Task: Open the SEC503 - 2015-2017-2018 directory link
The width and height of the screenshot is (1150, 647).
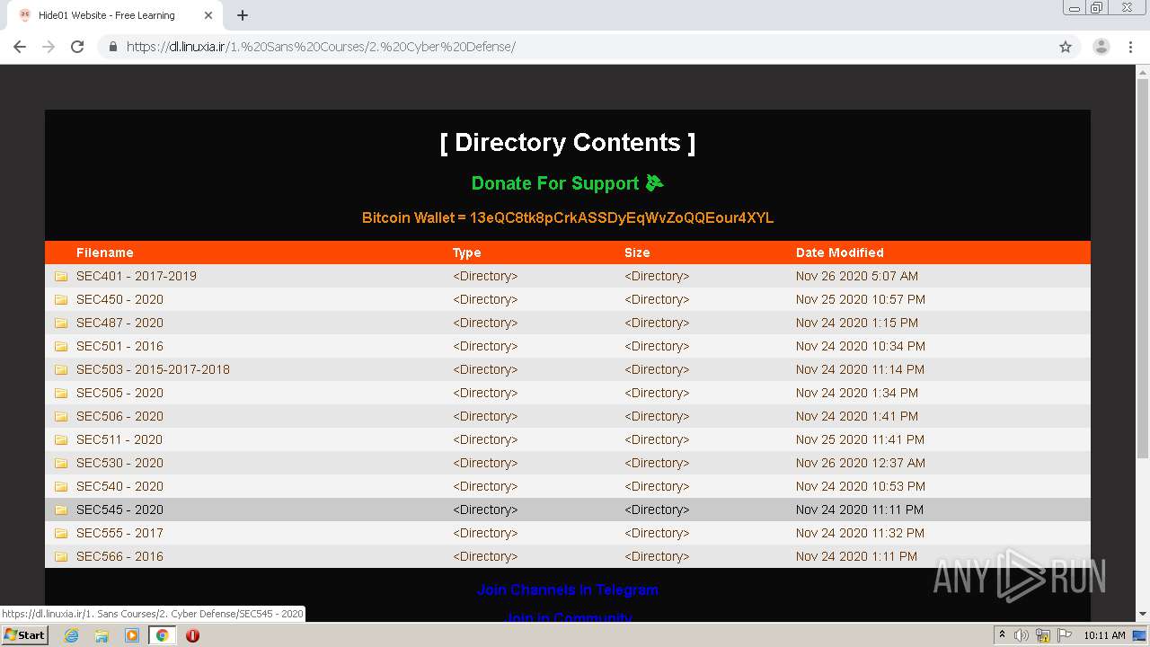Action: [153, 369]
